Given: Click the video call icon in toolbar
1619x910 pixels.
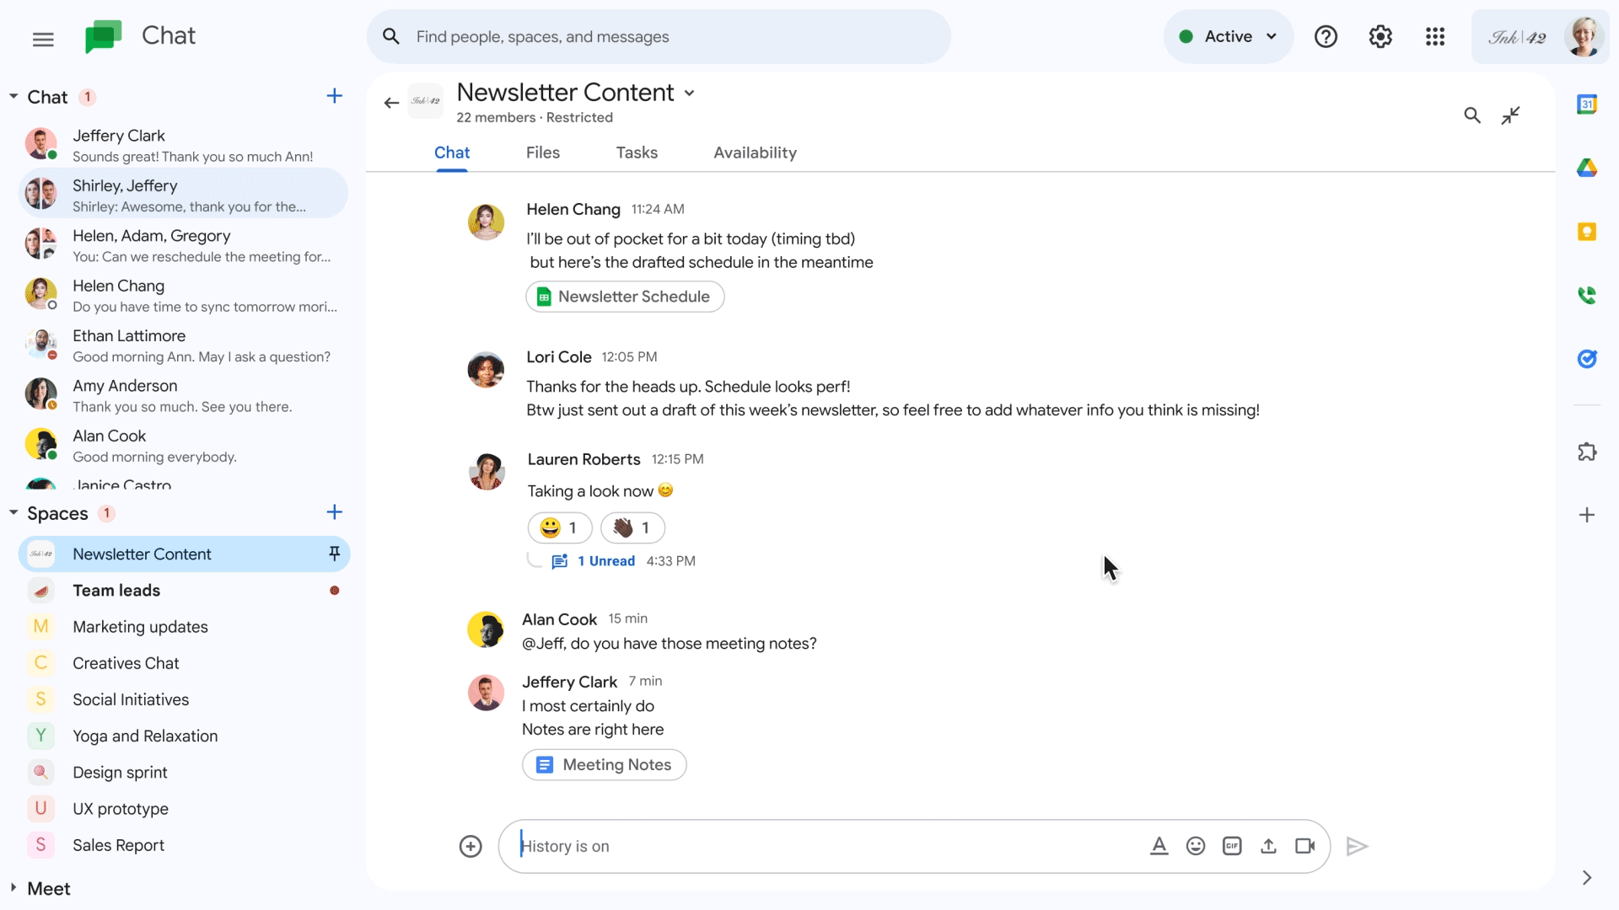Looking at the screenshot, I should [1306, 846].
